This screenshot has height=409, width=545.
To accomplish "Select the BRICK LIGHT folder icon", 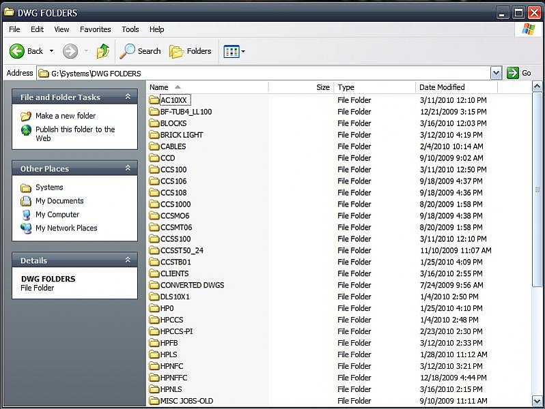I will pos(154,134).
